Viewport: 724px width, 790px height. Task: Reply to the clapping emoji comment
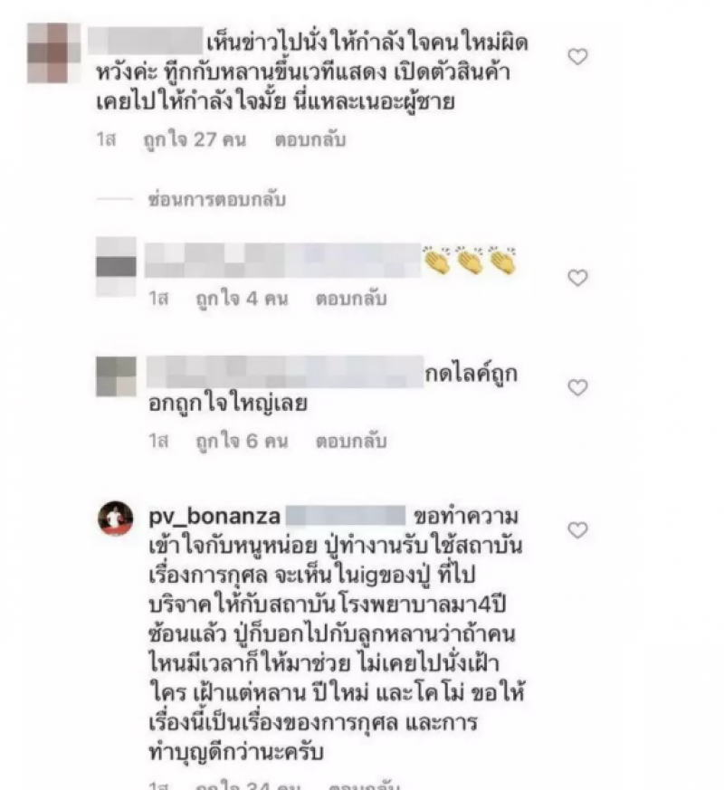click(x=351, y=299)
